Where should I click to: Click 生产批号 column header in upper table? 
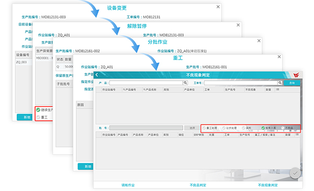coord(230,89)
